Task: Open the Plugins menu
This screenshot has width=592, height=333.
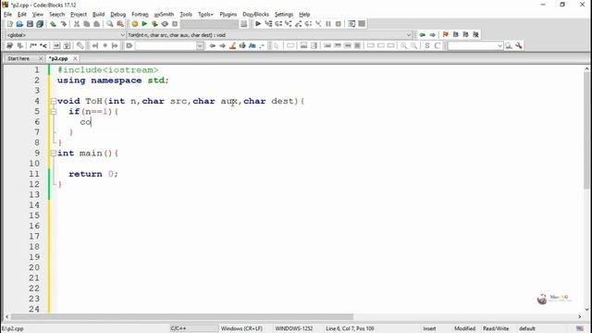Action: tap(228, 15)
